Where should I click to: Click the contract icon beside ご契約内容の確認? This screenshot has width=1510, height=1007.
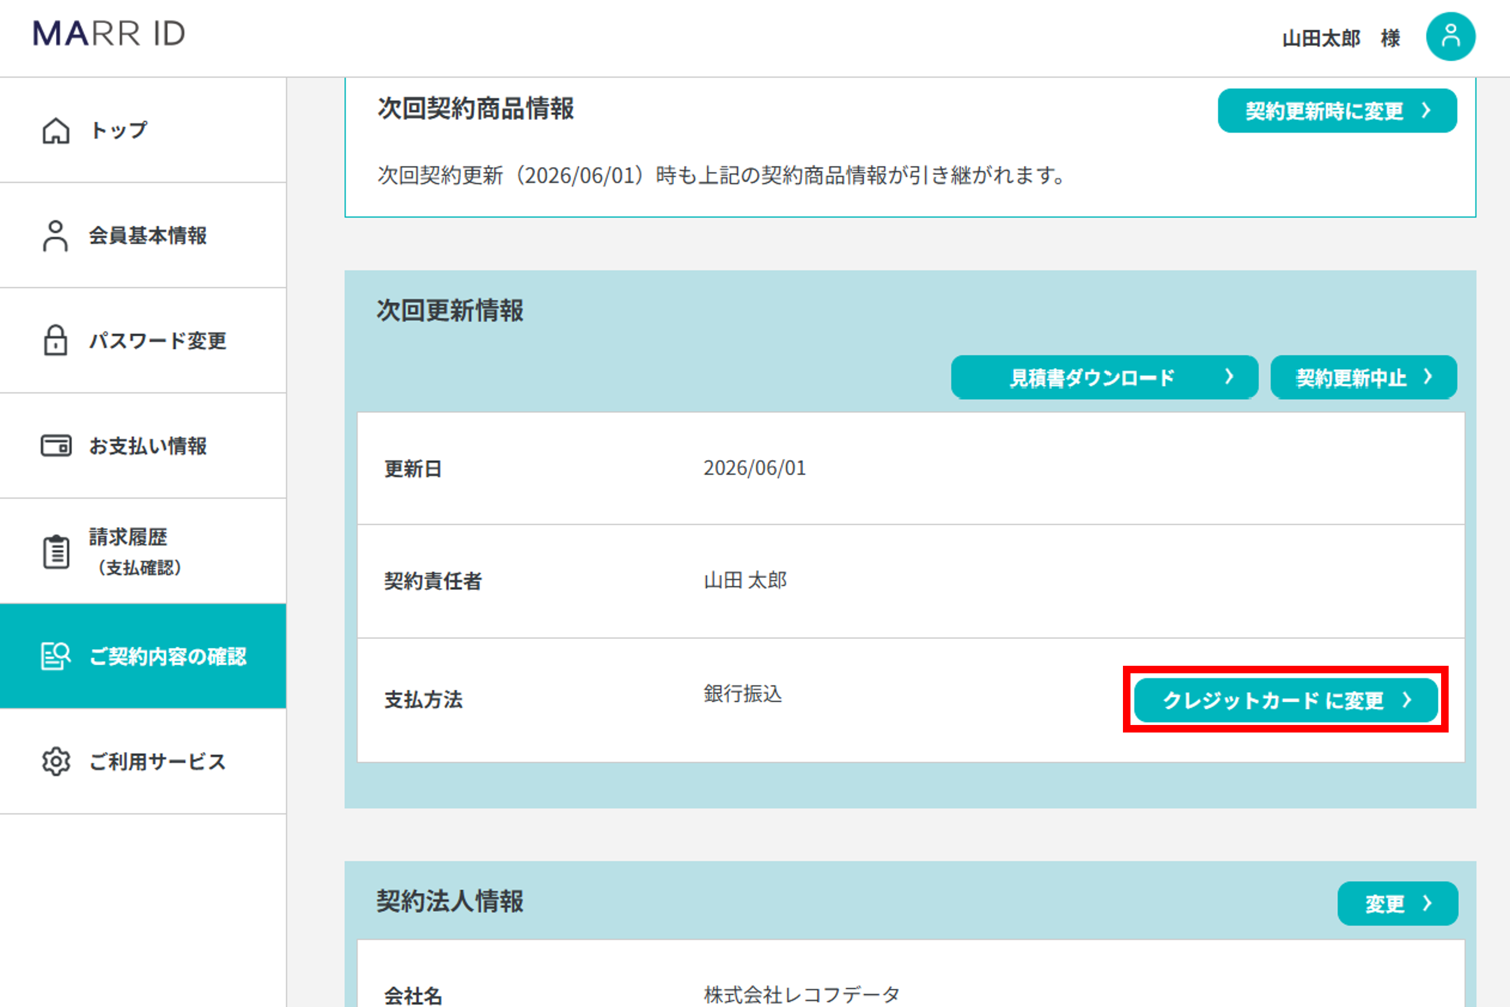click(56, 656)
